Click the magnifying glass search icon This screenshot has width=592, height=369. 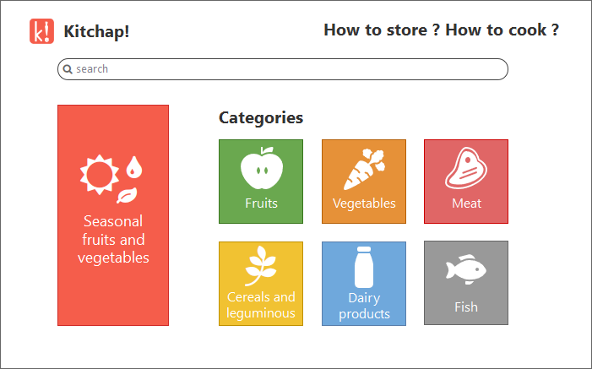tap(68, 69)
